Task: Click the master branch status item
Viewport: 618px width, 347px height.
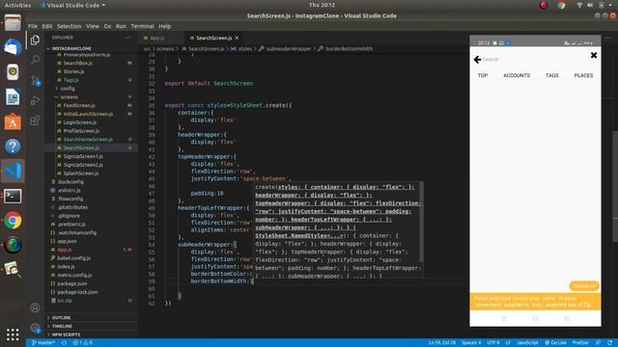Action: 43,343
